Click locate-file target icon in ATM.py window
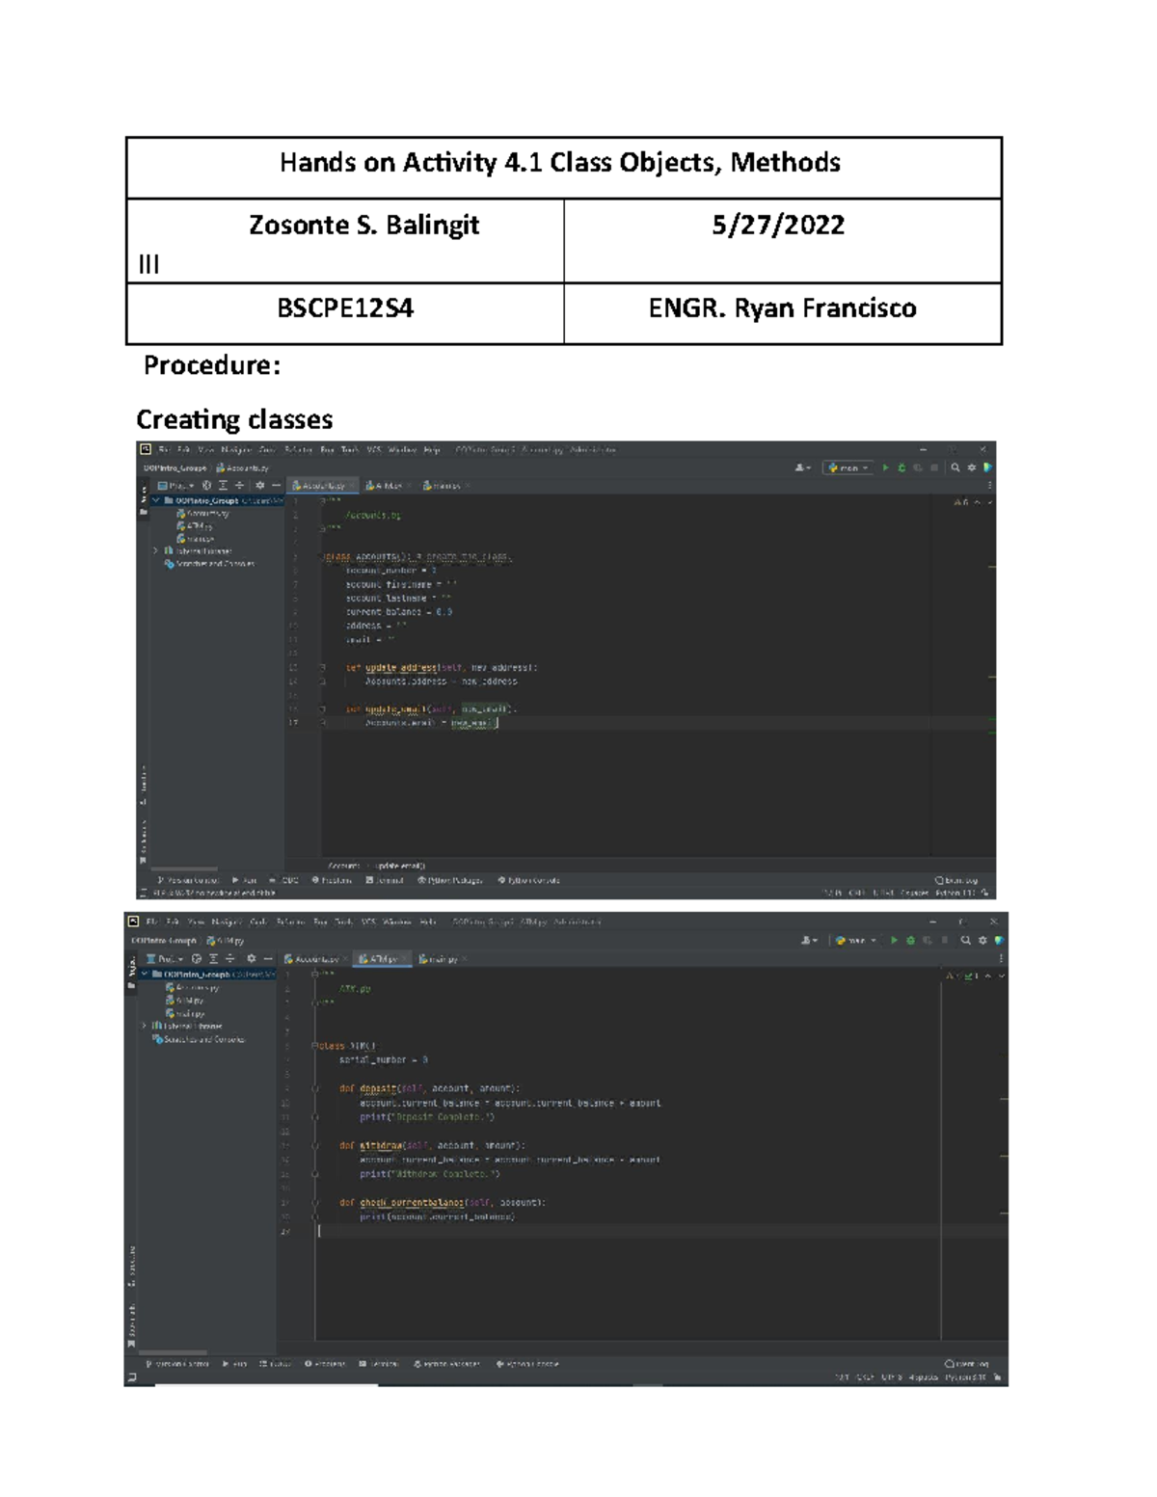The height and width of the screenshot is (1497, 1157). click(197, 959)
